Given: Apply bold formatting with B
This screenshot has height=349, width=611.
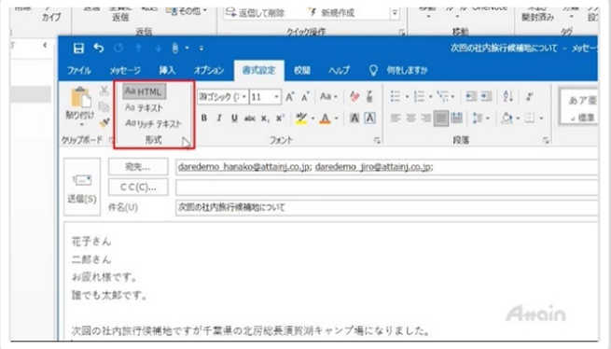Looking at the screenshot, I should 203,119.
